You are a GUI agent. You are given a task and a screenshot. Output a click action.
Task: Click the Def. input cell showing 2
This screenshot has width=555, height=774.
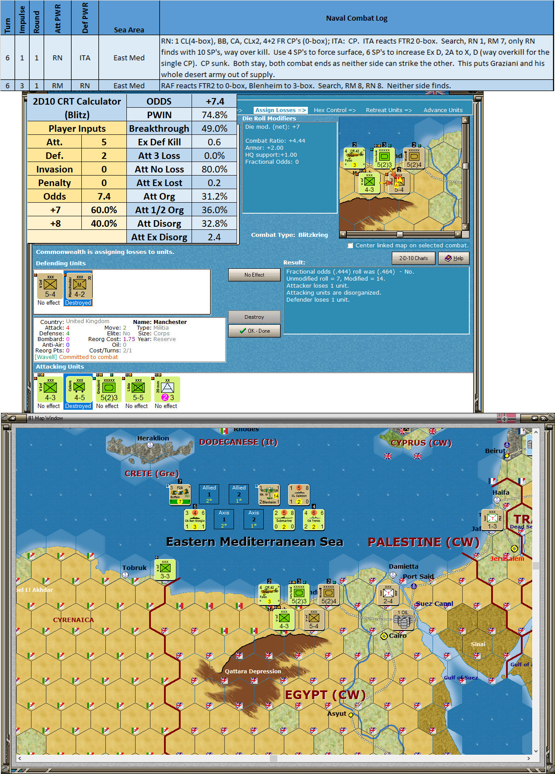(104, 155)
